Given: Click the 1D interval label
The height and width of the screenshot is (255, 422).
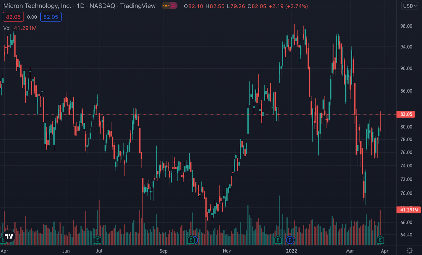Looking at the screenshot, I should coord(80,6).
